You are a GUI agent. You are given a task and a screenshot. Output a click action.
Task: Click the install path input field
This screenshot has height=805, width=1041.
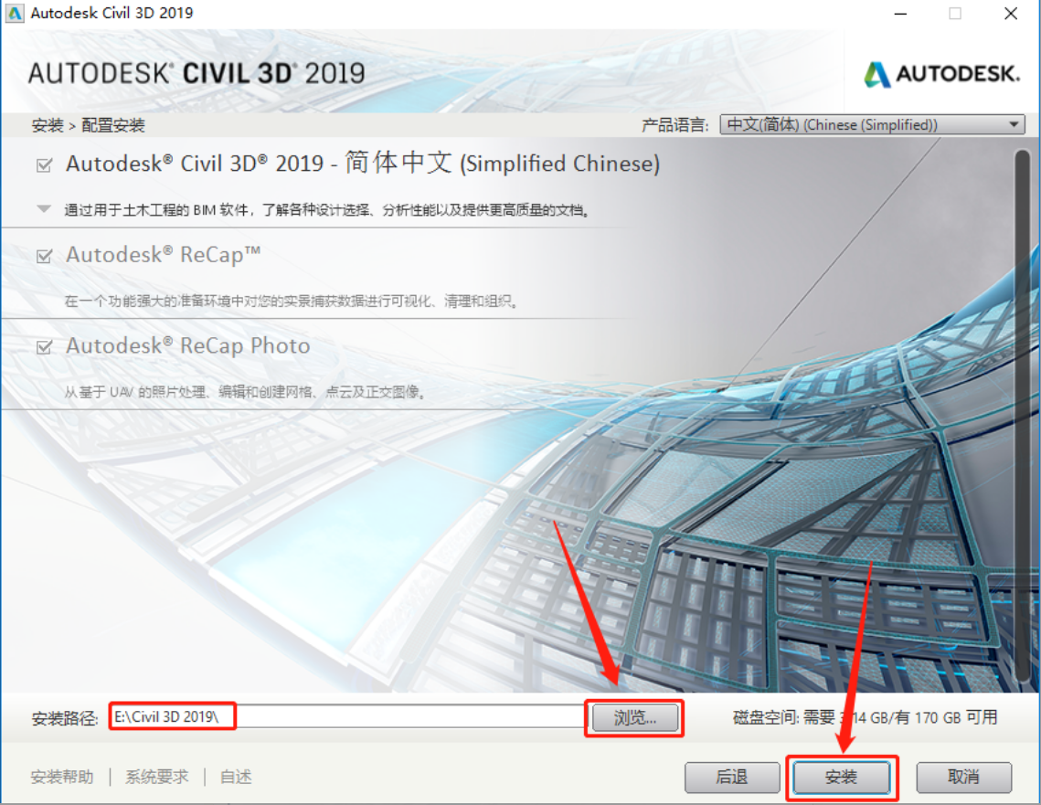346,716
